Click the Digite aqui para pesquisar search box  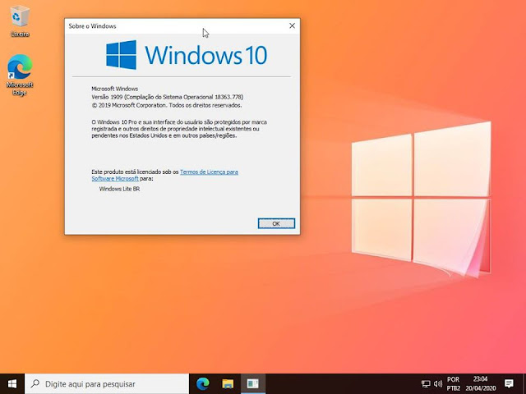click(107, 384)
